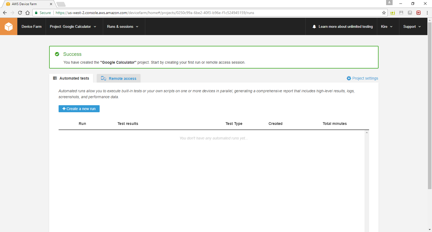Click the Test Type column header

[x=234, y=124]
